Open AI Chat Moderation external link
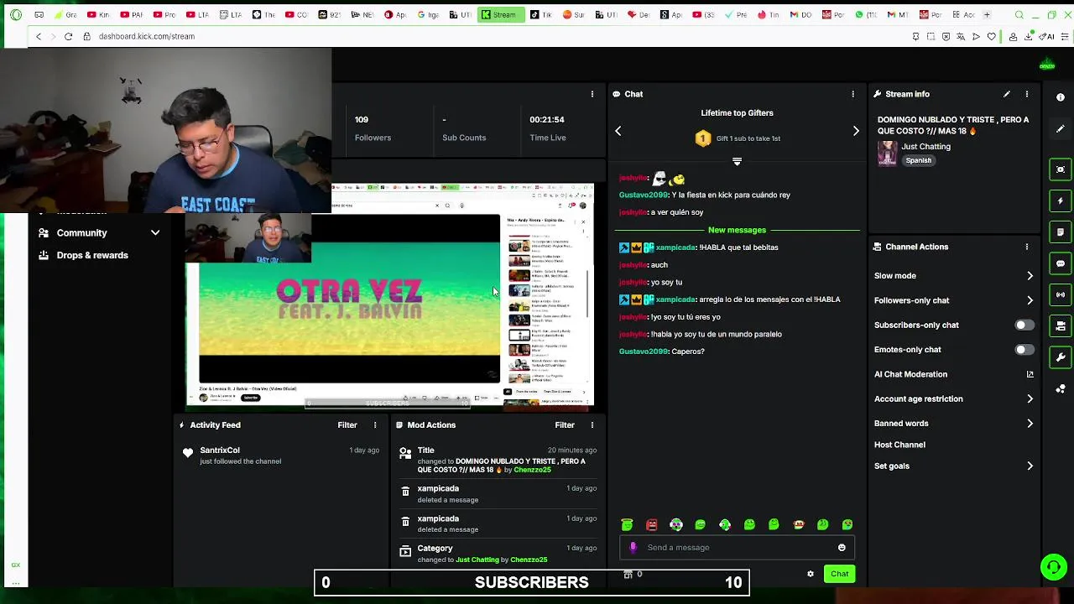 tap(1030, 375)
